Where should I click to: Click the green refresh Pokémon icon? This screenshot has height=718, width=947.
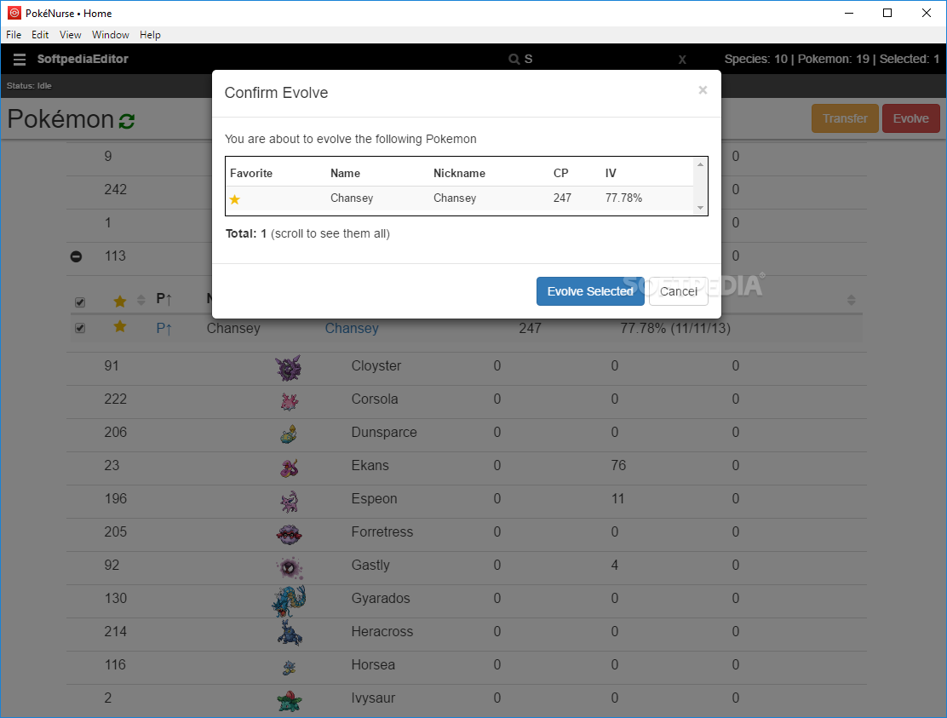click(126, 121)
